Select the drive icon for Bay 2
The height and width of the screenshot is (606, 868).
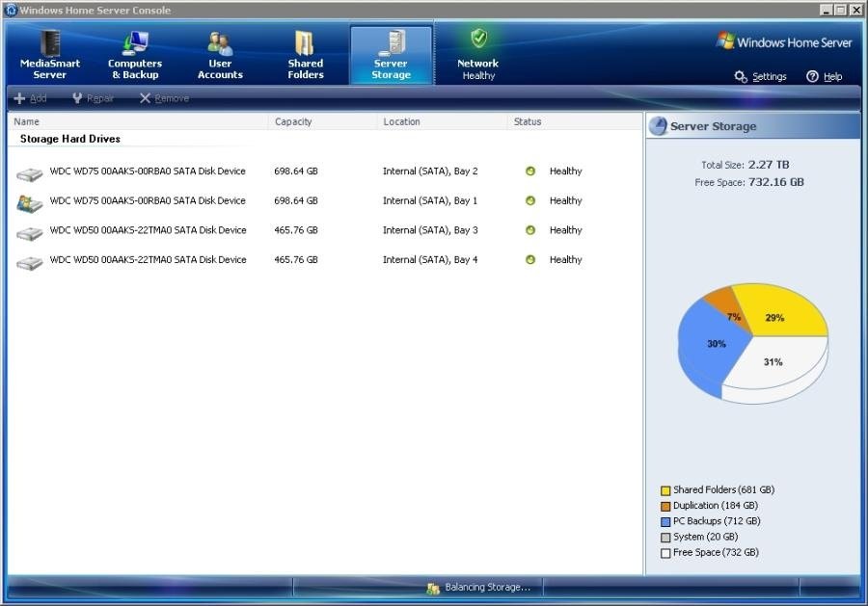coord(29,174)
